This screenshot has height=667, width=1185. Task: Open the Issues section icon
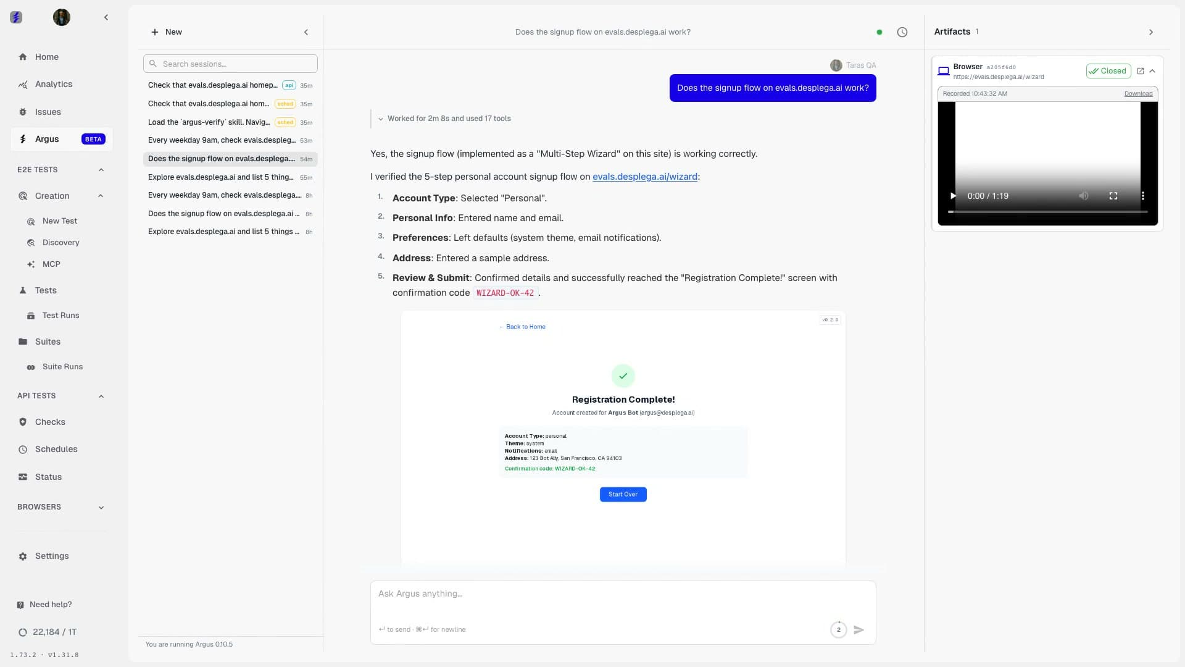point(23,112)
